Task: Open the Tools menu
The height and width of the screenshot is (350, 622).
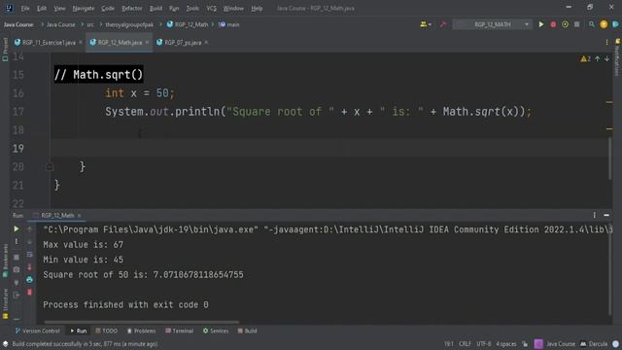Action: coord(192,8)
